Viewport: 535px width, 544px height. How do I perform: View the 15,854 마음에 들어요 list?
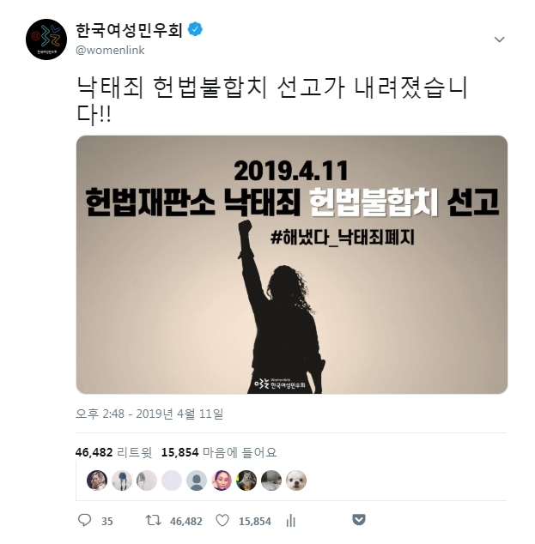219,452
